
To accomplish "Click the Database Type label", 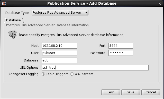I will (17, 13).
